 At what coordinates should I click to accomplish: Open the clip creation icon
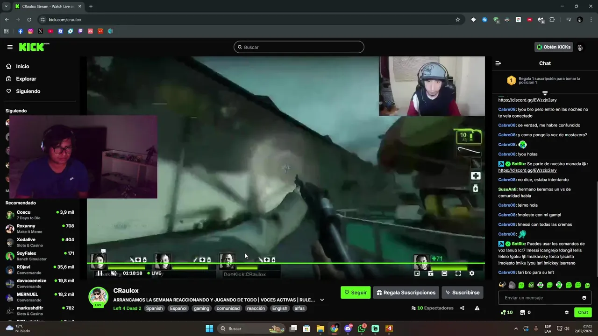(431, 273)
